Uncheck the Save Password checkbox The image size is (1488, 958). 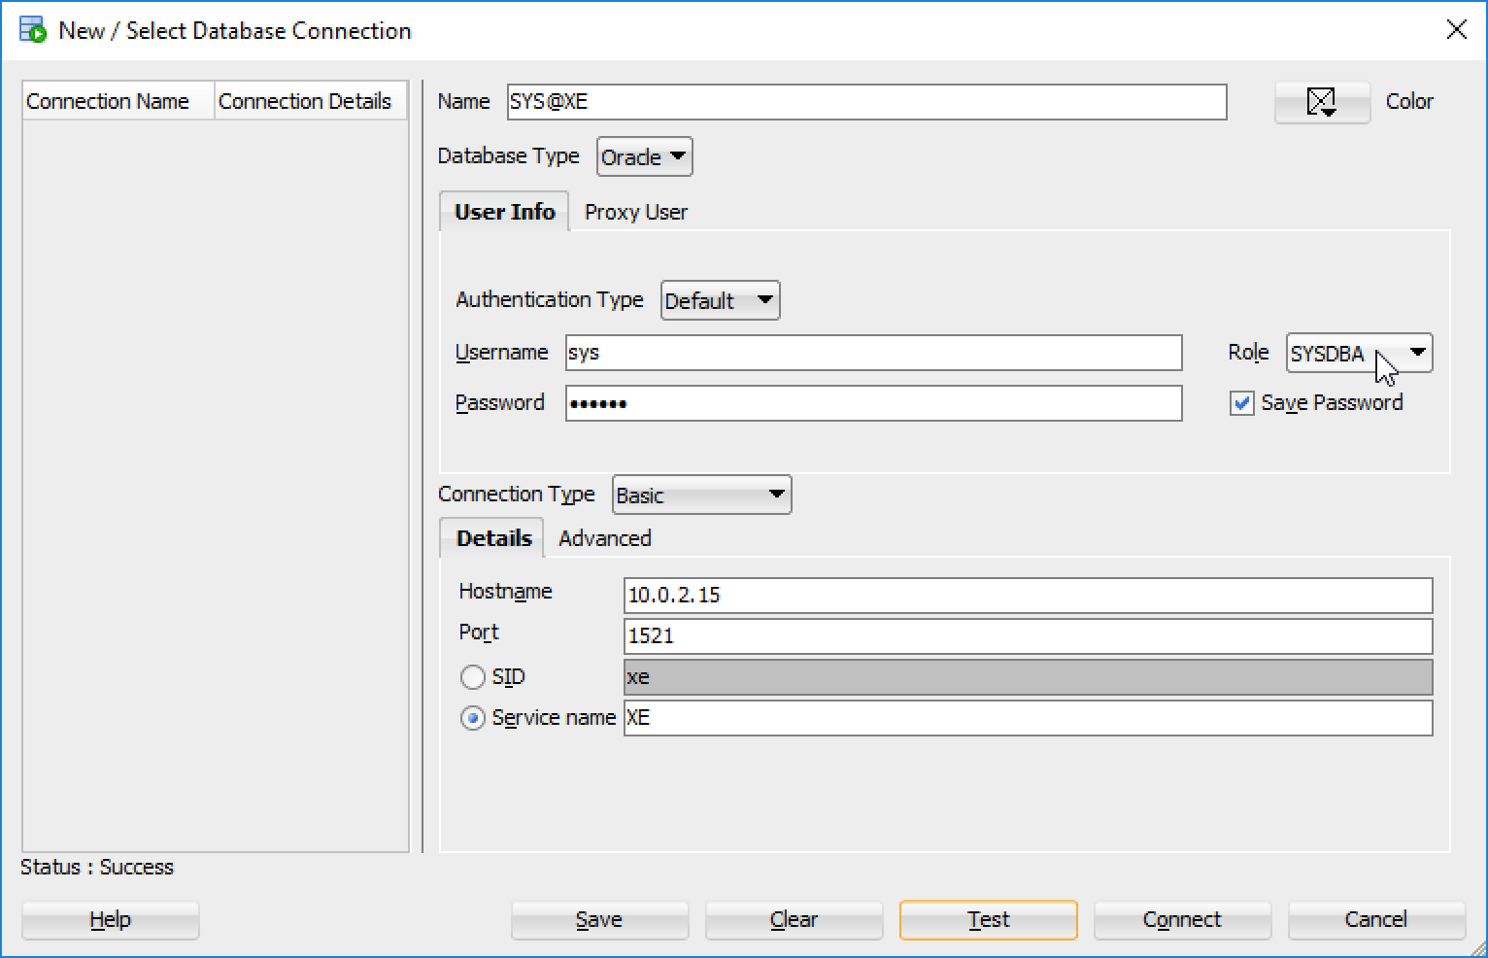click(x=1241, y=403)
